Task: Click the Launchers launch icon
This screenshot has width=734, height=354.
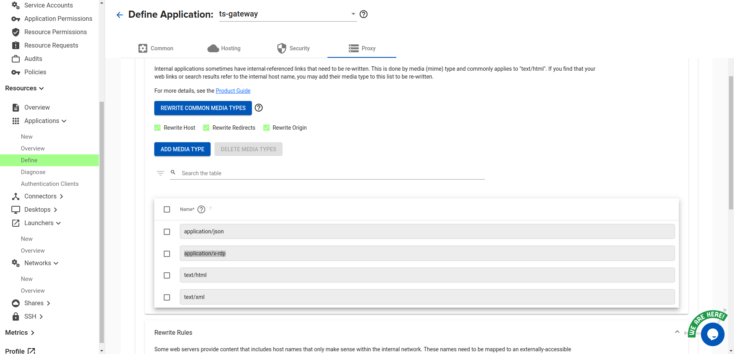Action: (16, 223)
